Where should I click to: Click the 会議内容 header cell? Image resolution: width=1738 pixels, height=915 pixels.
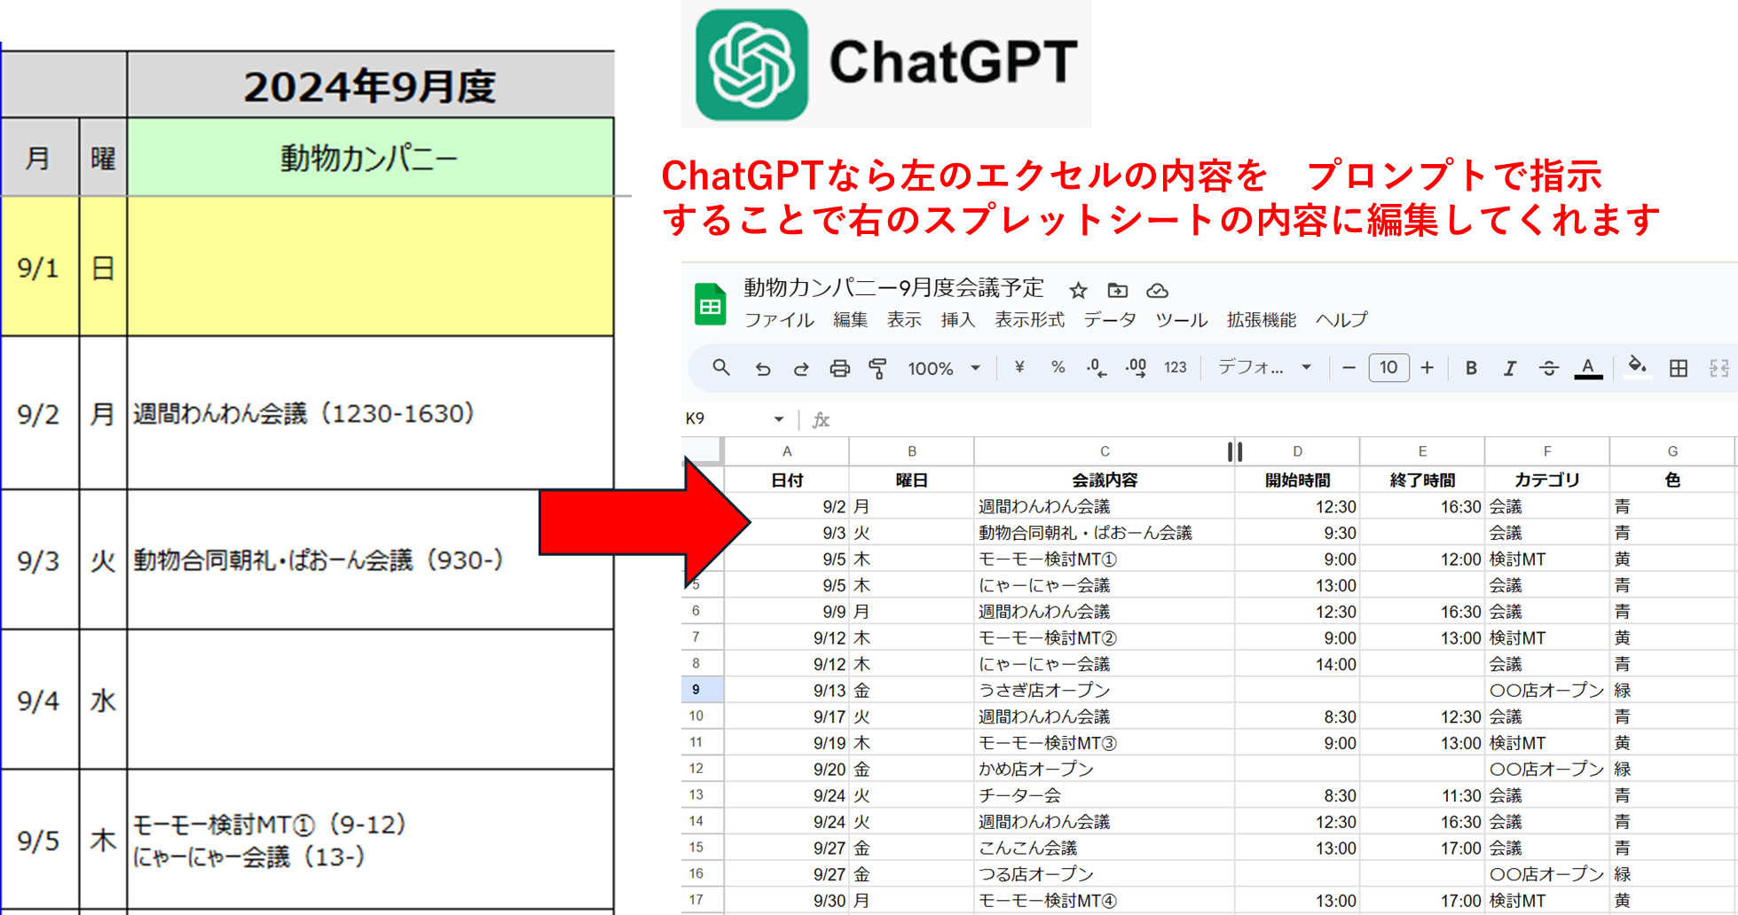click(x=1105, y=480)
